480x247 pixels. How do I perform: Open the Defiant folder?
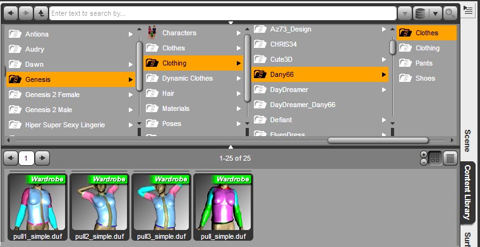(x=320, y=120)
